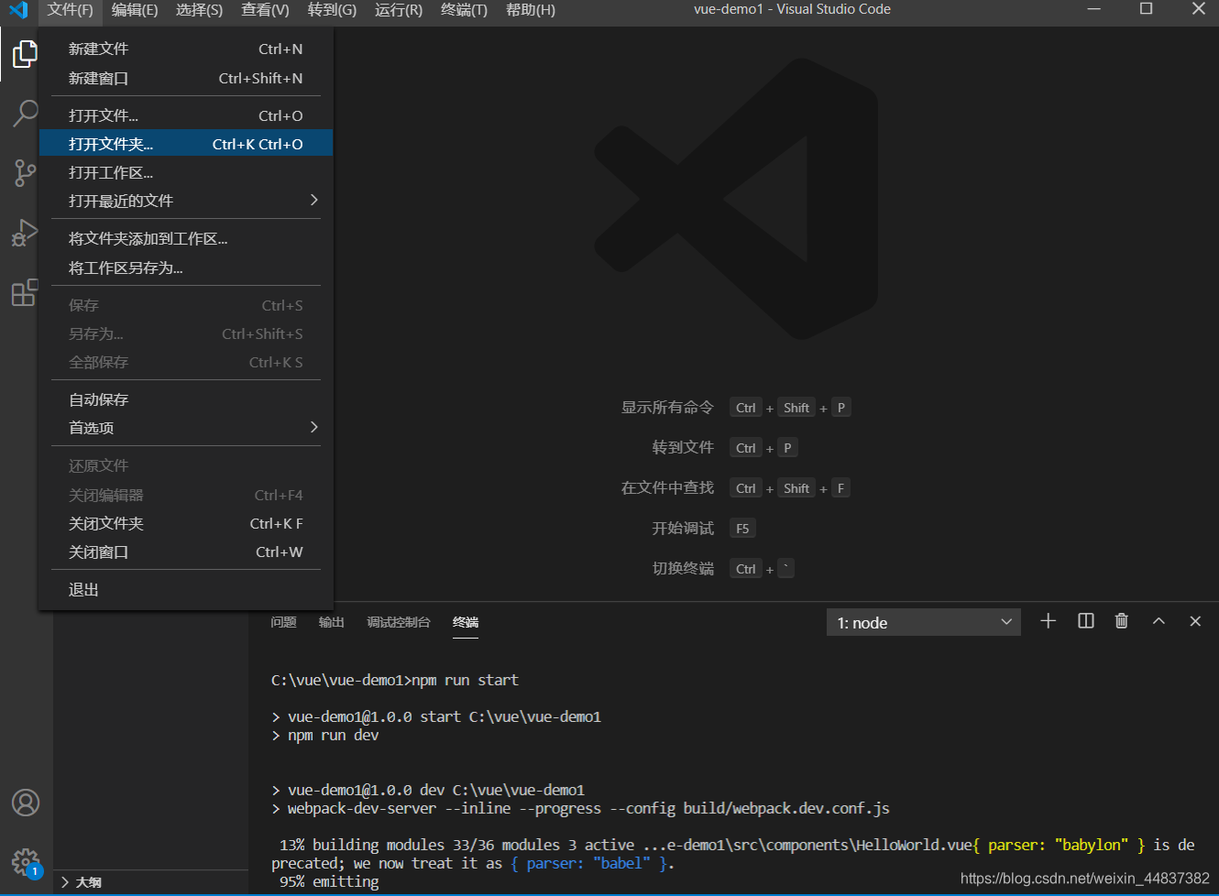This screenshot has width=1219, height=896.
Task: Click the 切换终端 shortcut hint
Action: click(683, 568)
